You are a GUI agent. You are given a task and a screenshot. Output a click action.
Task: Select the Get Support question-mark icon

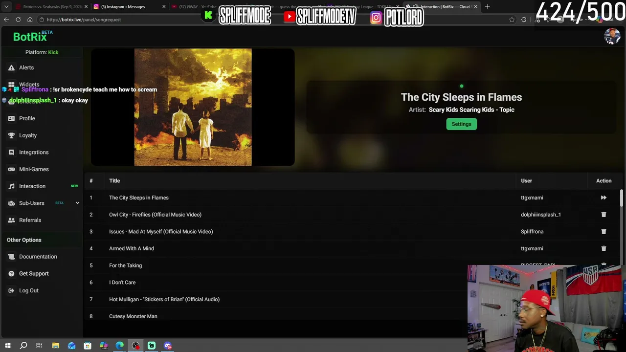(11, 274)
